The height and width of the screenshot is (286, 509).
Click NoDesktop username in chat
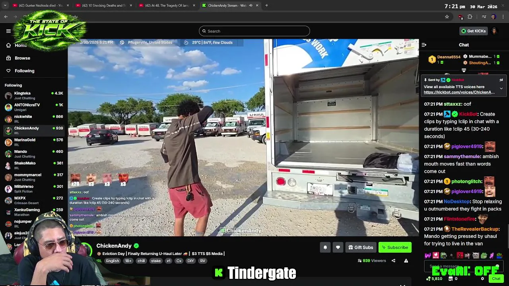pyautogui.click(x=457, y=201)
